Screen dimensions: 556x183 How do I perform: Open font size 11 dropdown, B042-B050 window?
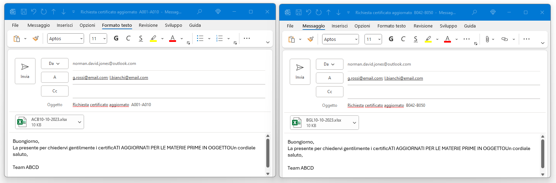coord(379,39)
